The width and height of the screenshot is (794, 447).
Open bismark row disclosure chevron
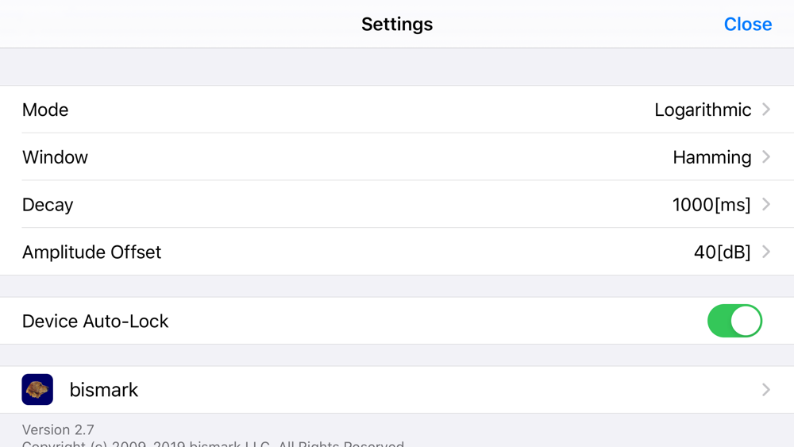tap(766, 389)
